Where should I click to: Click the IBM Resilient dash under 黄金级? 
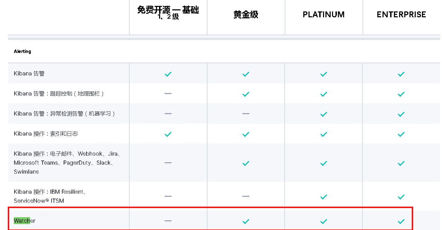246,196
